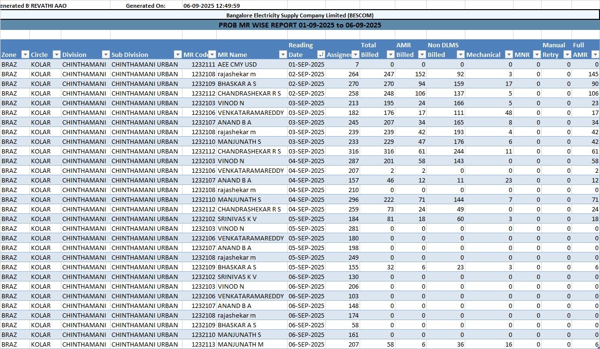This screenshot has width=600, height=349.
Task: Select the generated timestamp 06-09-2025 12:49:59 cell
Action: point(212,5)
